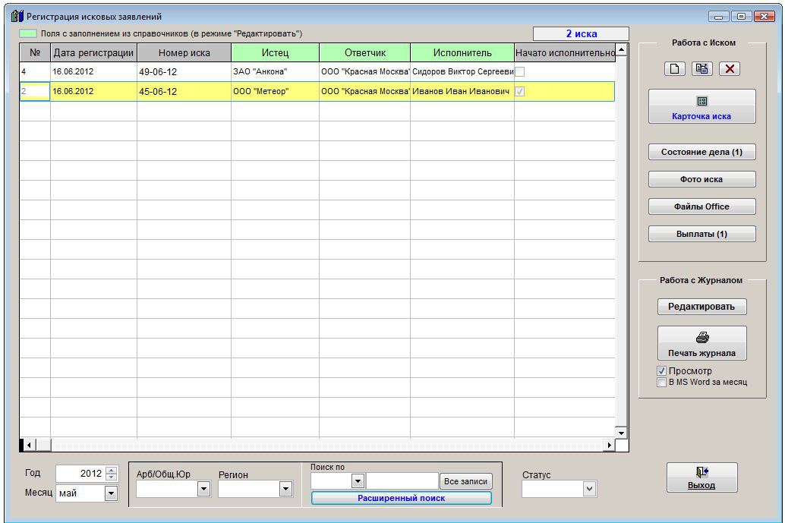Expand the Статус dropdown
This screenshot has height=523, width=785.
point(590,489)
